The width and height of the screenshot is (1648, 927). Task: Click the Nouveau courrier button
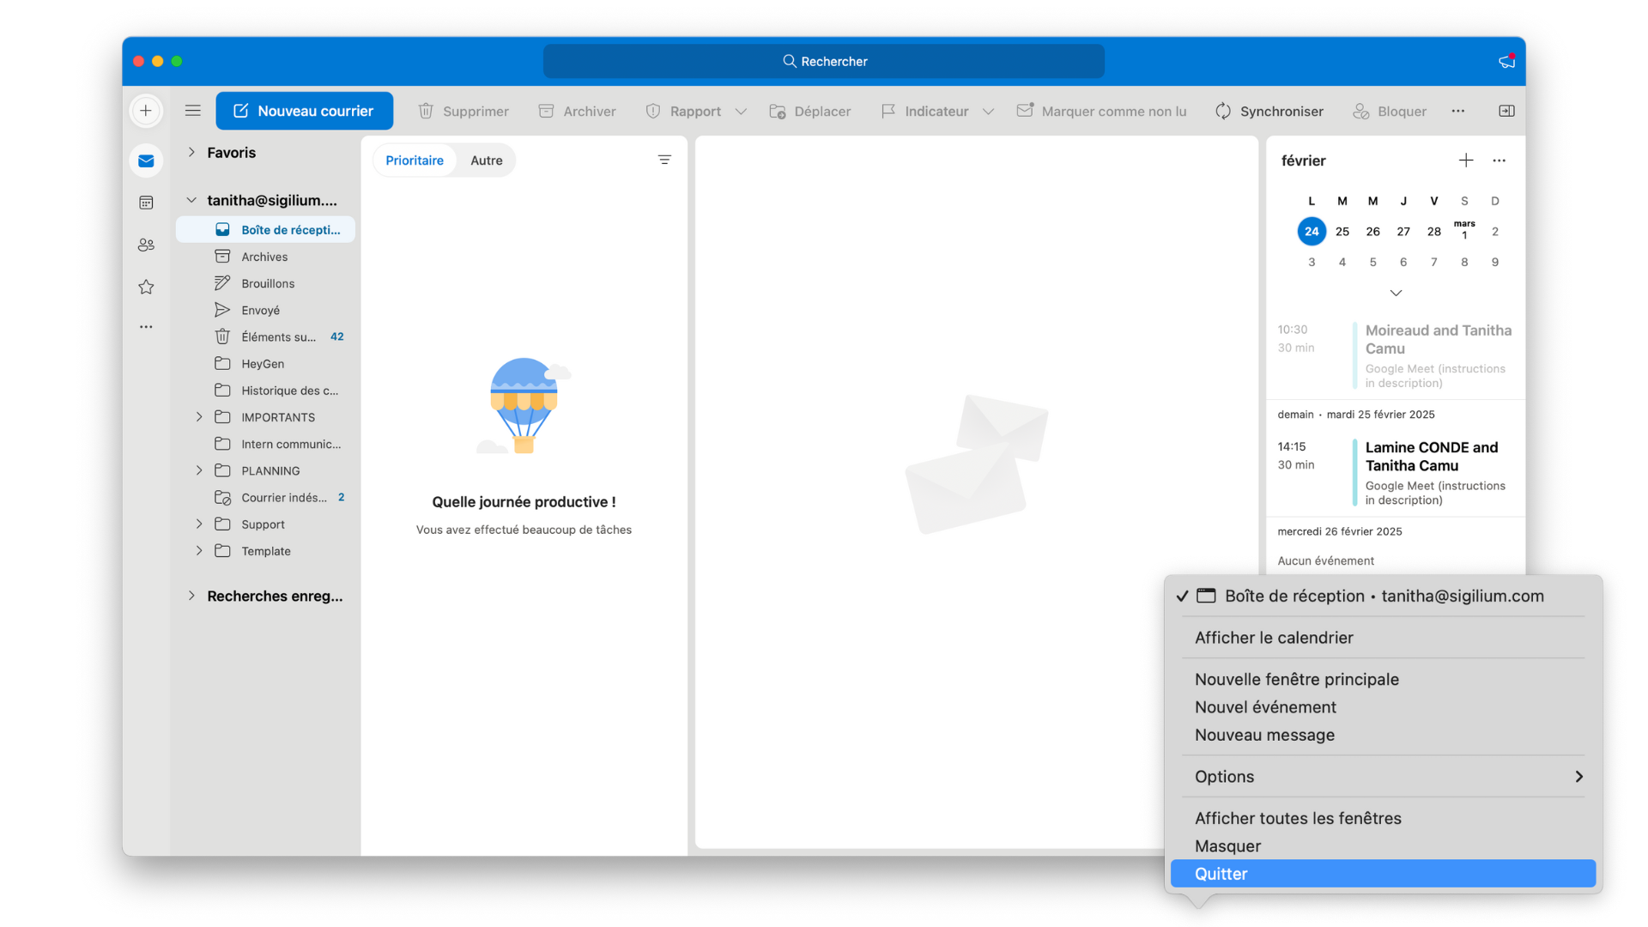coord(304,111)
